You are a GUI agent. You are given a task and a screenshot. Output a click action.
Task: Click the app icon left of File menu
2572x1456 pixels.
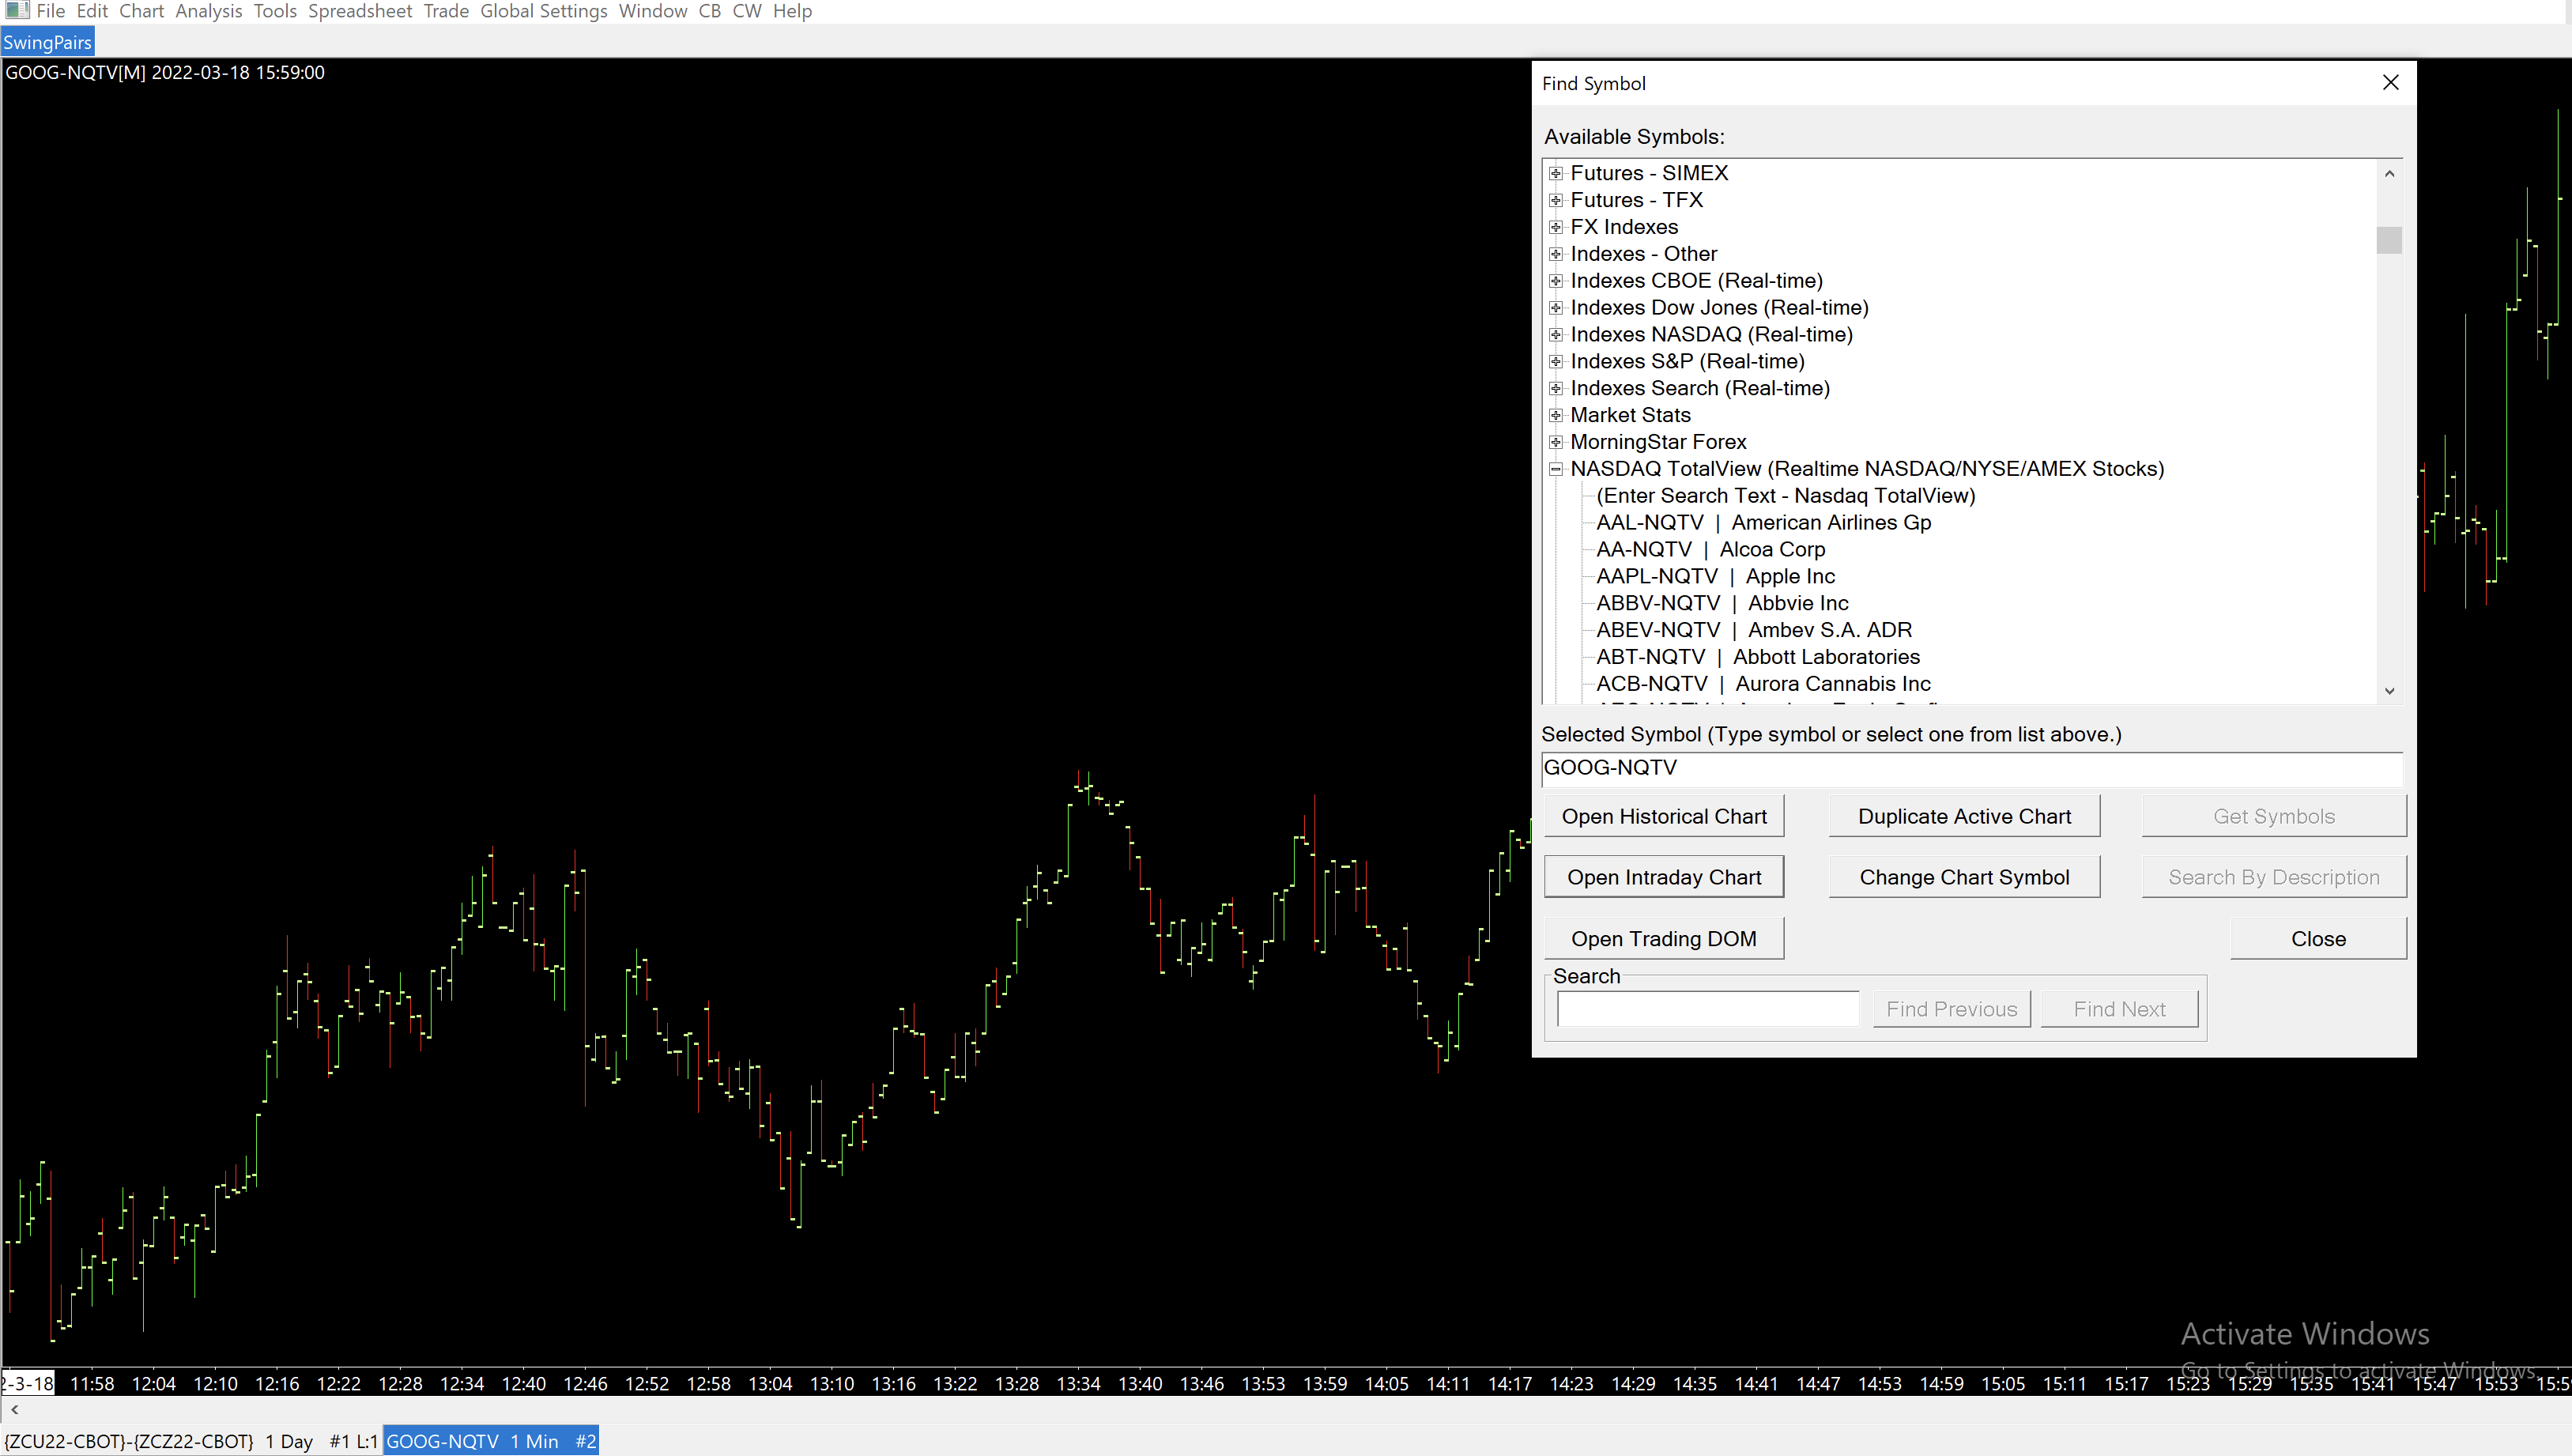pos(16,11)
